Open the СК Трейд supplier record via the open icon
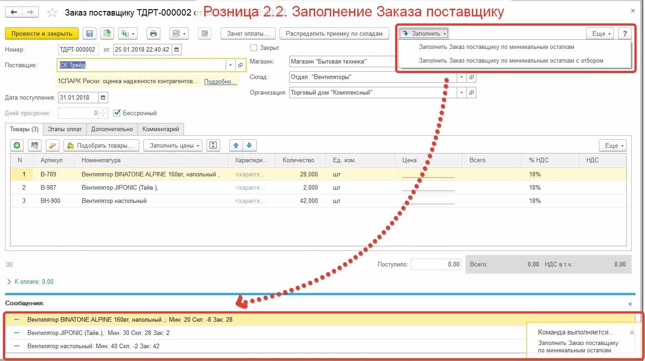Viewport: 645px width, 361px height. 240,65
